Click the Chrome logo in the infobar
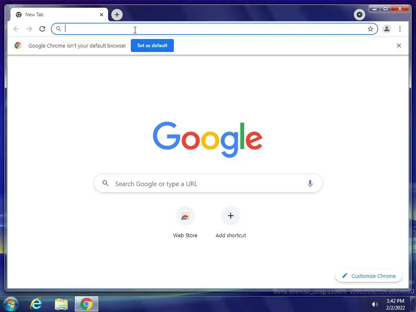This screenshot has height=312, width=416. pos(18,45)
